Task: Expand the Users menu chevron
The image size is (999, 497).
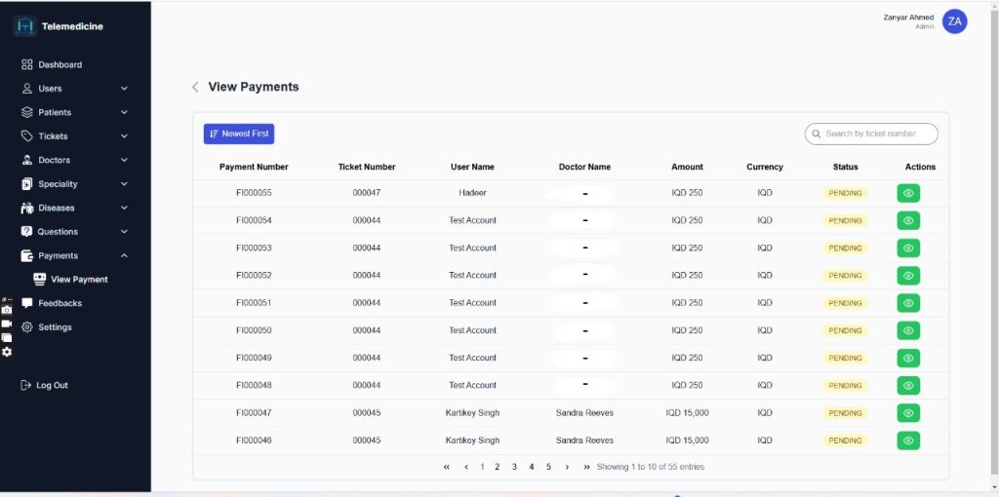Action: coord(124,89)
